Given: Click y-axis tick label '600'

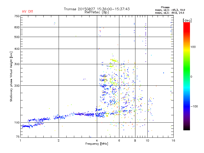Looking at the screenshot, I should [x=17, y=27].
